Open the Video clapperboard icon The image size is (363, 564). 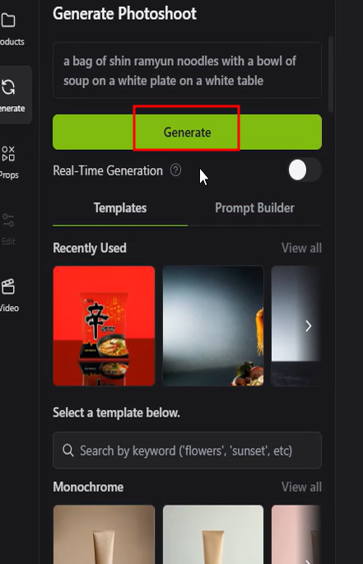(x=8, y=287)
